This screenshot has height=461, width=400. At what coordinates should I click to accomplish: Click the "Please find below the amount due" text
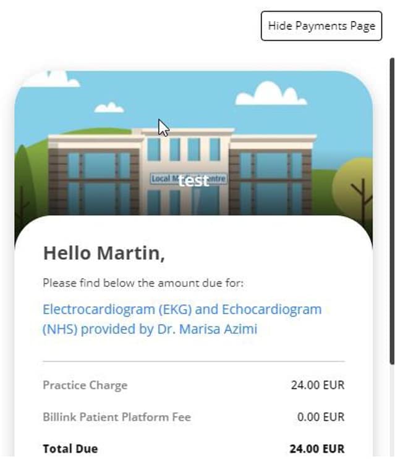pos(143,283)
